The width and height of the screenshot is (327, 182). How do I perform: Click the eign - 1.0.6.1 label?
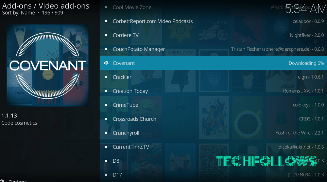pos(311,77)
